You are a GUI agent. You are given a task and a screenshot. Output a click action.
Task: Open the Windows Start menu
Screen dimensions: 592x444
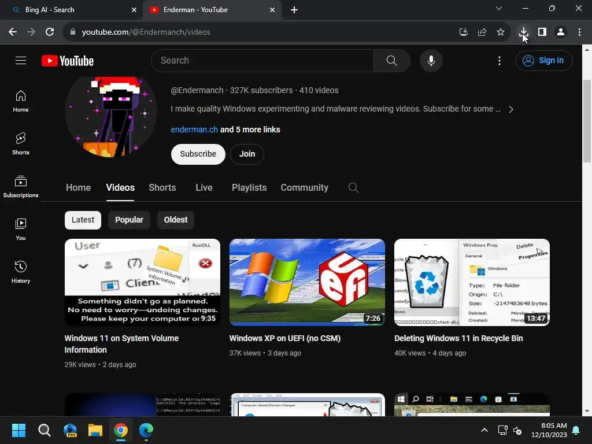pos(18,430)
